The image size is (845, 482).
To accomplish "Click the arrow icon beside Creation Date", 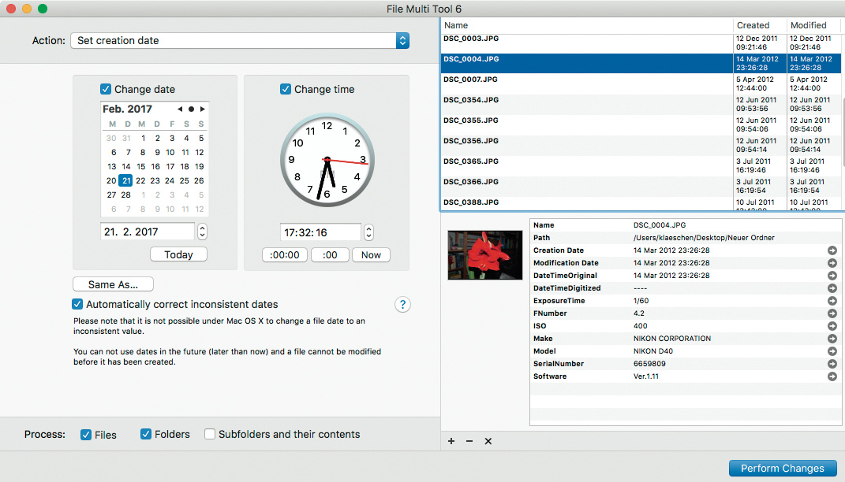I will (x=832, y=250).
